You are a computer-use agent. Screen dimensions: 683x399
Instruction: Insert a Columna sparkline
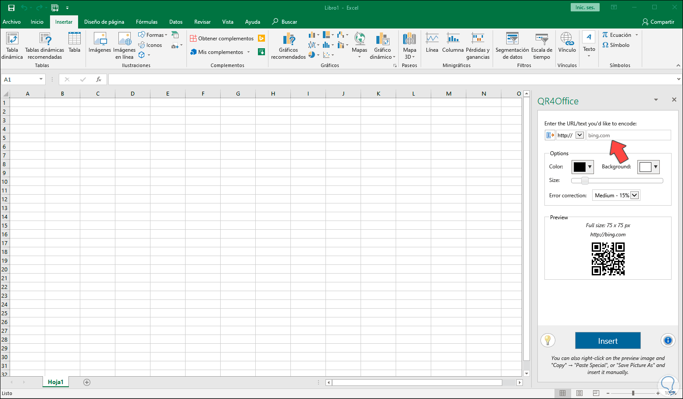[453, 43]
